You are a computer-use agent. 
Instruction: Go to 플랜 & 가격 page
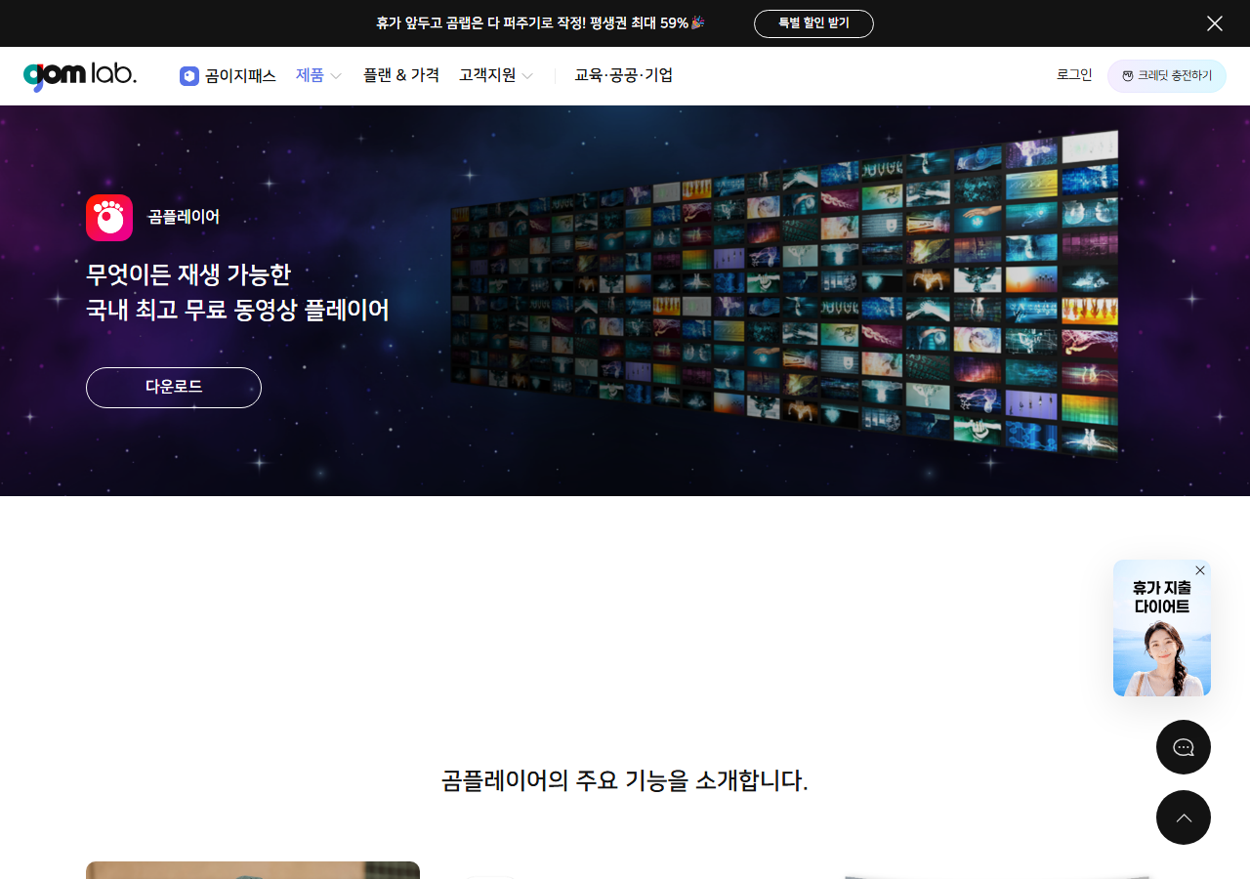[401, 75]
